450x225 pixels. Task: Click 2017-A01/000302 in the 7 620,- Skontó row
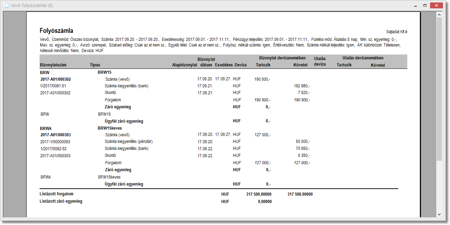(55, 93)
